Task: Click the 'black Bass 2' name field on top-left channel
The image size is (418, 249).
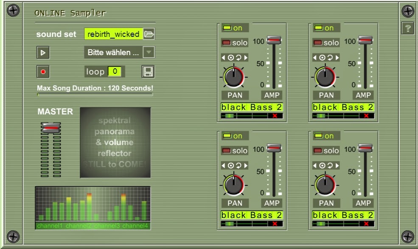Action: point(251,107)
